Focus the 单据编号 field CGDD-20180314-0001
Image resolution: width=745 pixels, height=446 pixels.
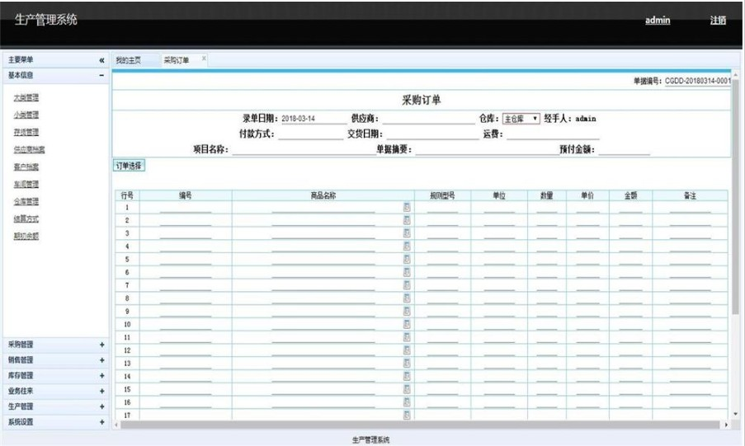coord(697,82)
